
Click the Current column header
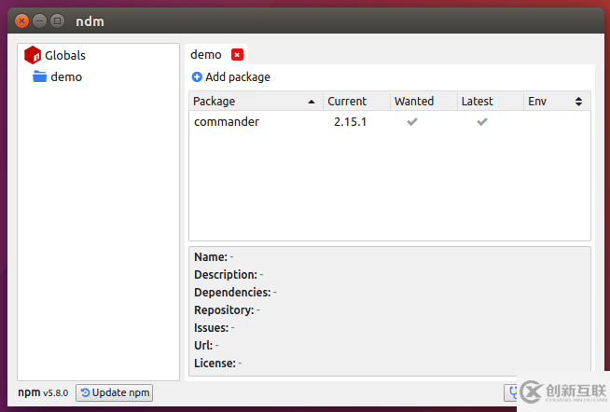pos(347,102)
